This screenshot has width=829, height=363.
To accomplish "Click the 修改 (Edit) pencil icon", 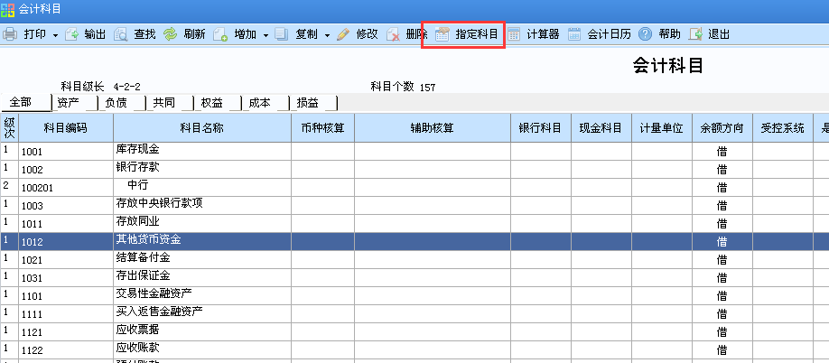I will pyautogui.click(x=343, y=34).
